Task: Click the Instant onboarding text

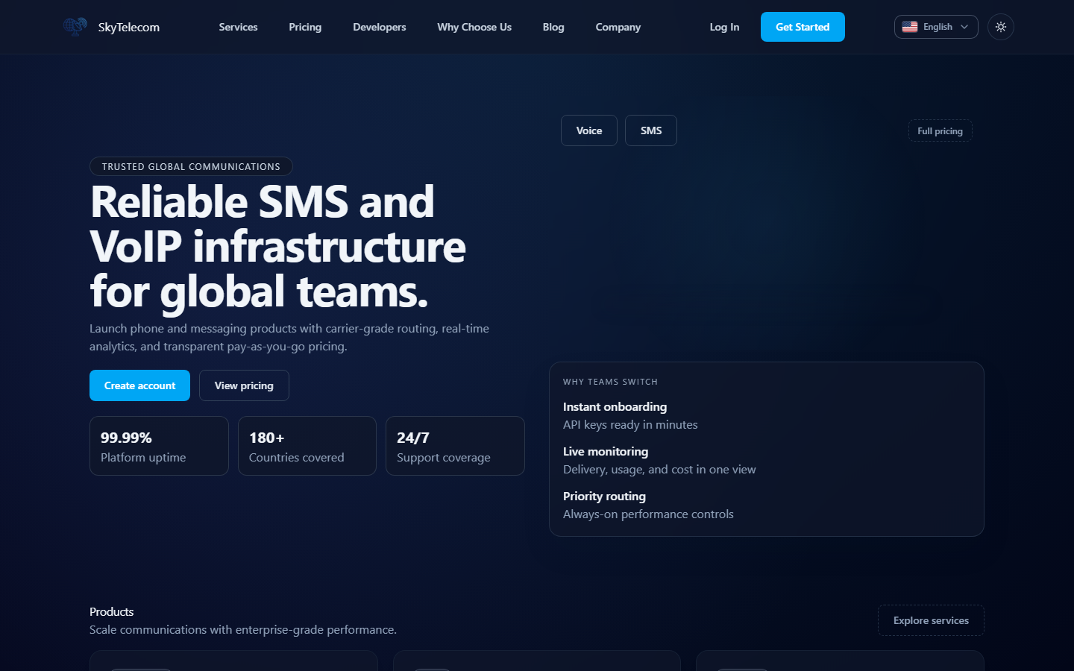Action: [615, 406]
